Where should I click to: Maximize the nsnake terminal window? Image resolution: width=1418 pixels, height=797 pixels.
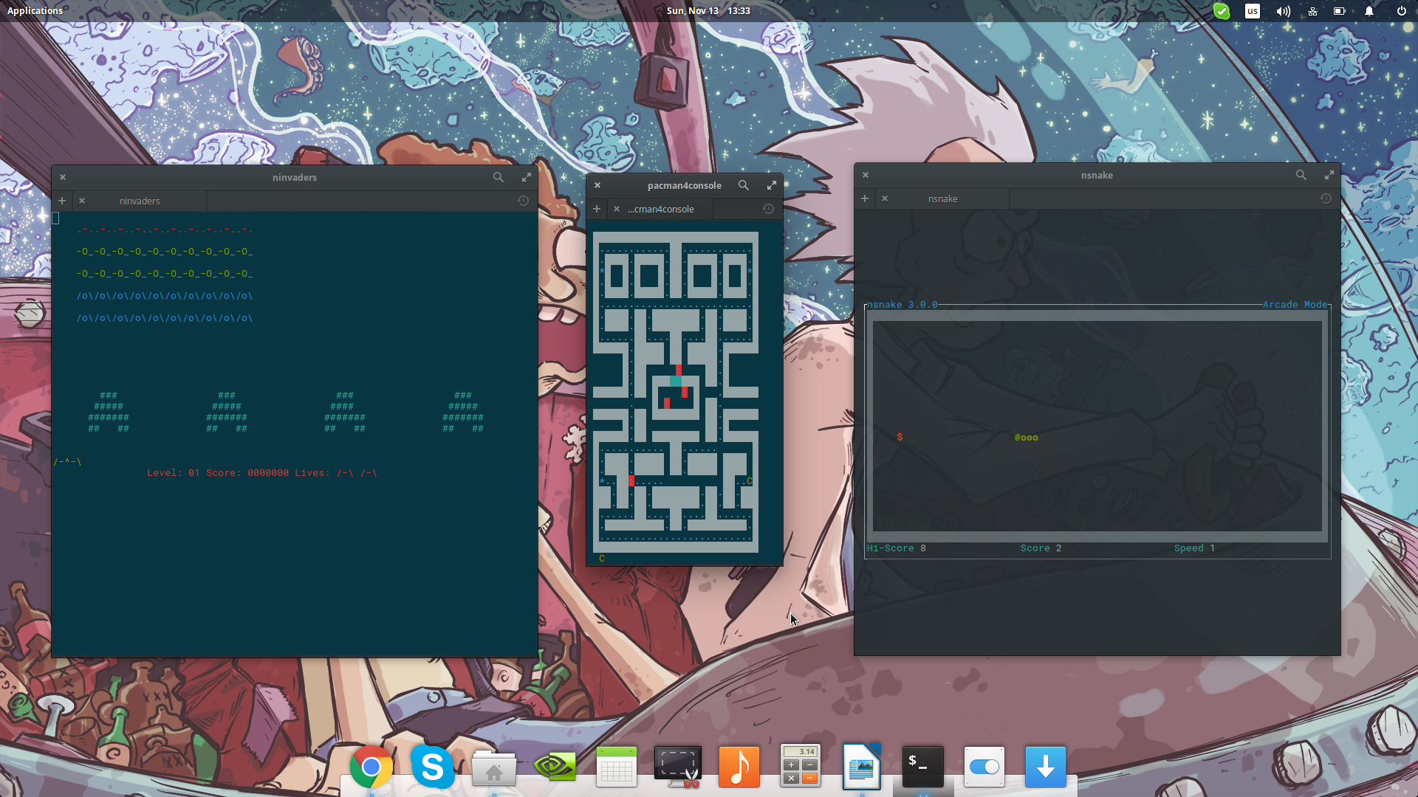pos(1329,175)
